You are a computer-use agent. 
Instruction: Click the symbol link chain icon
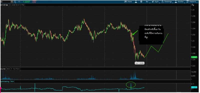coord(15,2)
